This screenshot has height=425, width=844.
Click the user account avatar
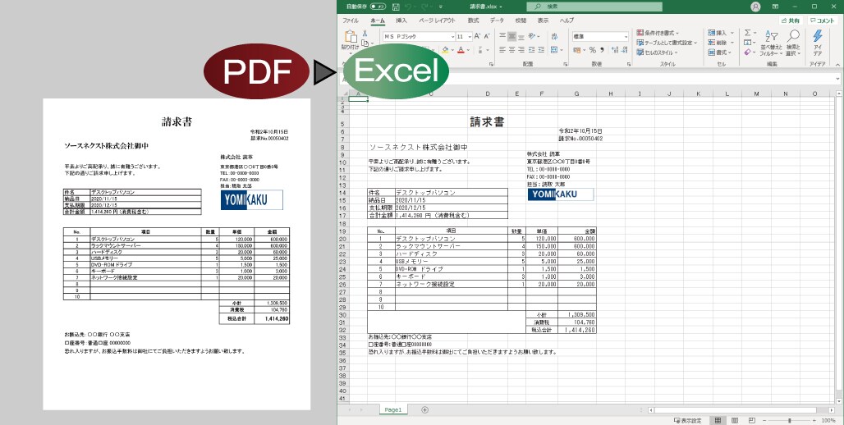point(755,7)
